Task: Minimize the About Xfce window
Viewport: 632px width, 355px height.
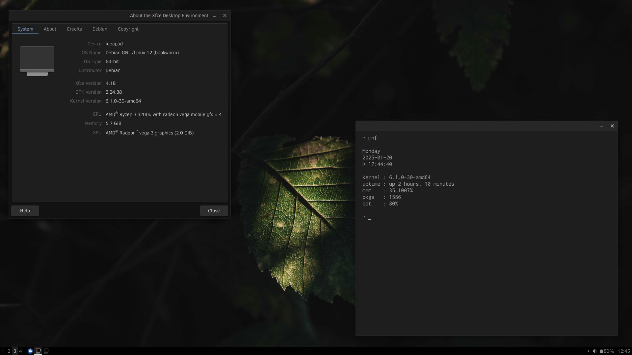Action: (x=214, y=16)
